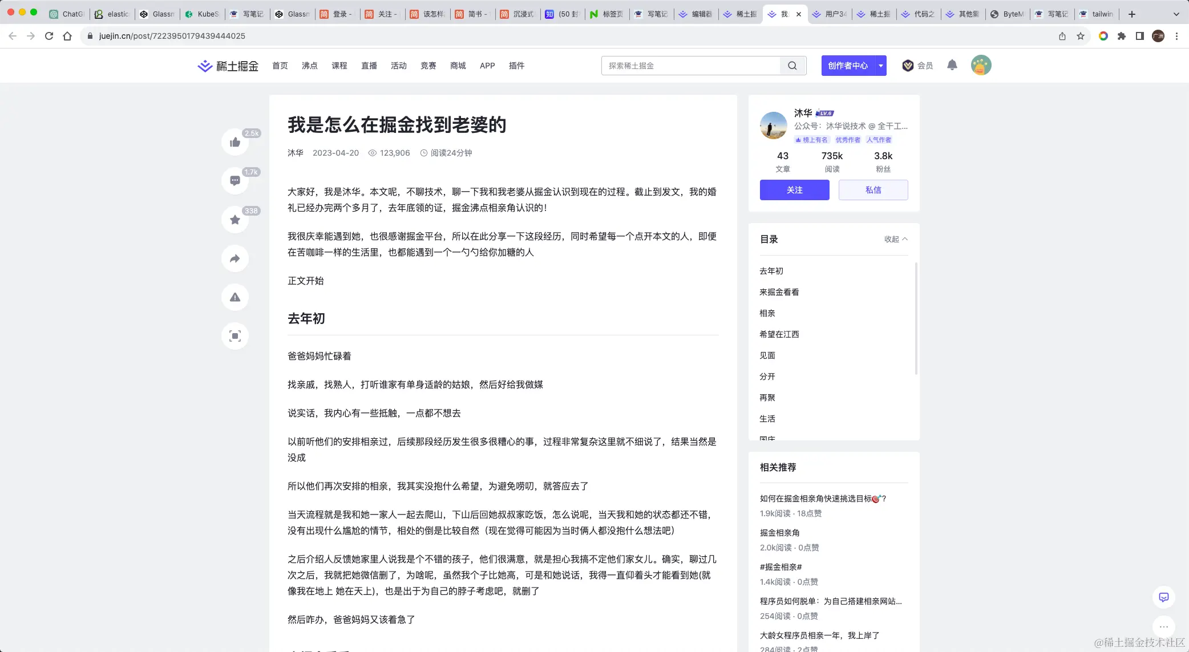The height and width of the screenshot is (652, 1189).
Task: Click the share arrow icon
Action: (235, 258)
